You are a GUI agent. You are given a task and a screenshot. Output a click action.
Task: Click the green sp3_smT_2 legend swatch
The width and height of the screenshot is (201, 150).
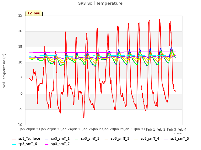[x=77, y=139]
